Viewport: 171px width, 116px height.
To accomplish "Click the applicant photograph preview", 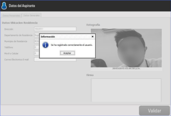I will point(126,48).
